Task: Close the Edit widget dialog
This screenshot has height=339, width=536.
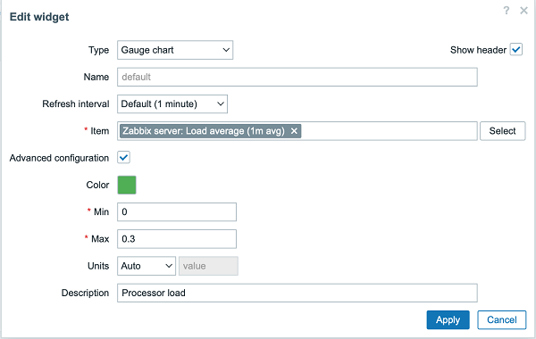Action: coord(523,11)
